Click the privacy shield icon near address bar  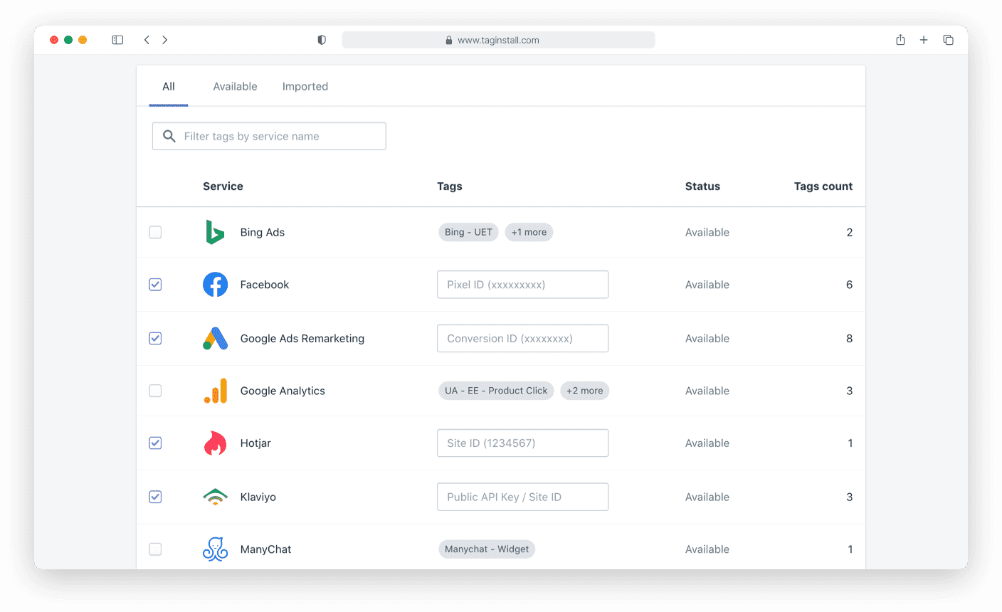[x=322, y=40]
